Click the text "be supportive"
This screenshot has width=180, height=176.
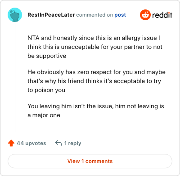[x=47, y=56]
